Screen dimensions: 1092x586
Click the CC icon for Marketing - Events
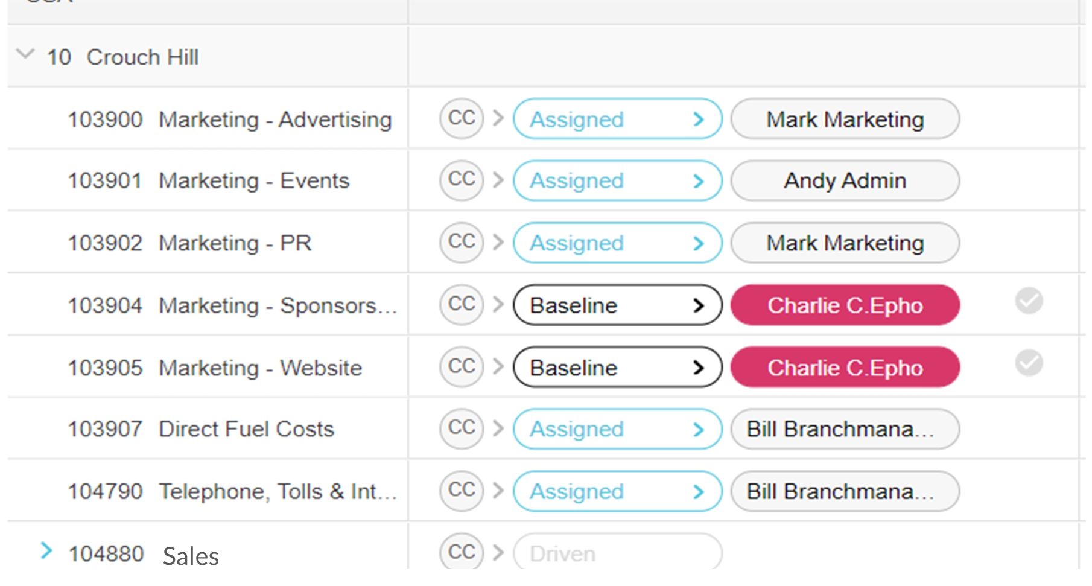pos(462,180)
